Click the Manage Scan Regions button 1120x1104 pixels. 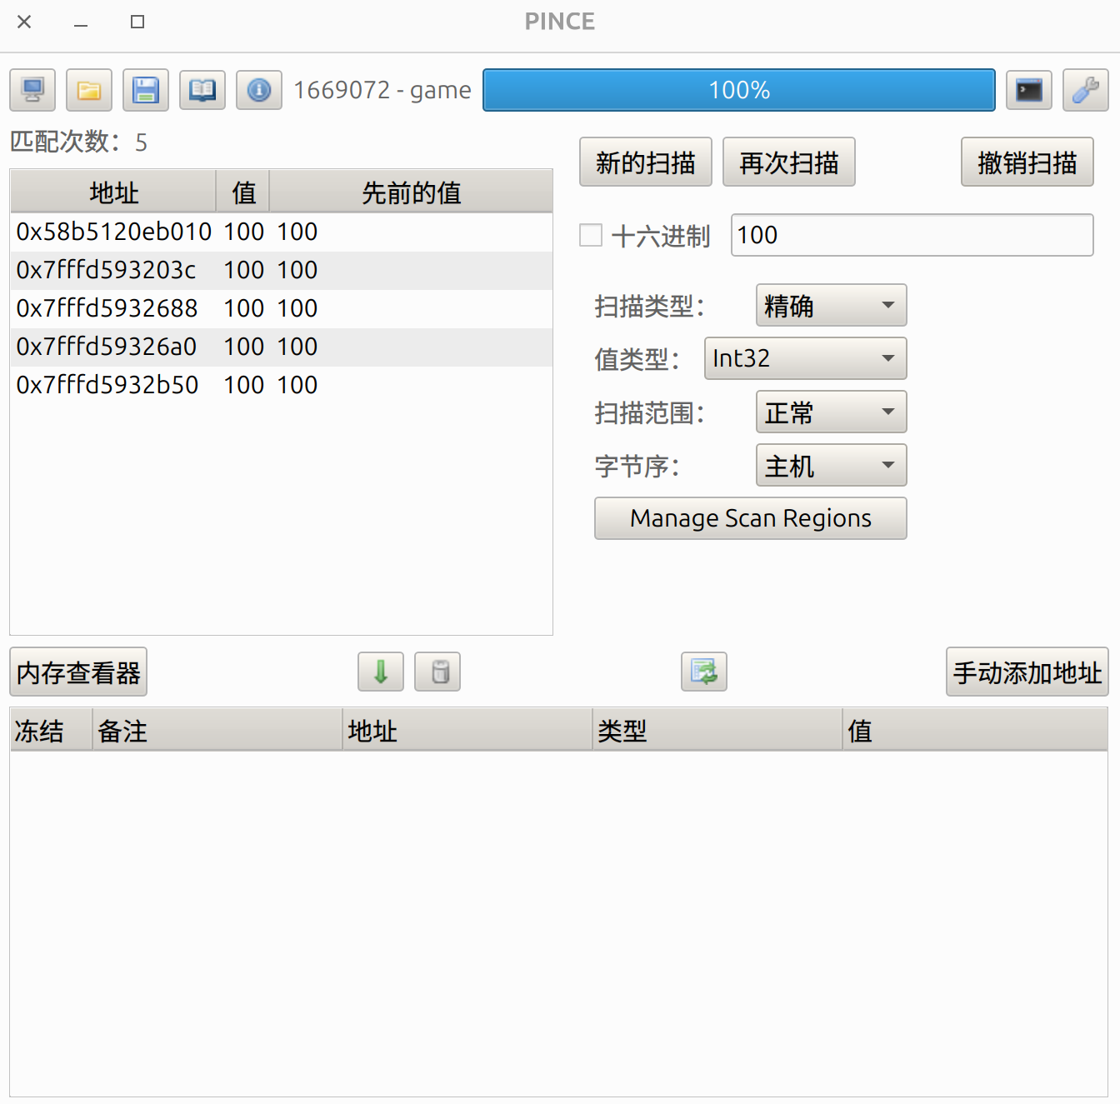750,518
